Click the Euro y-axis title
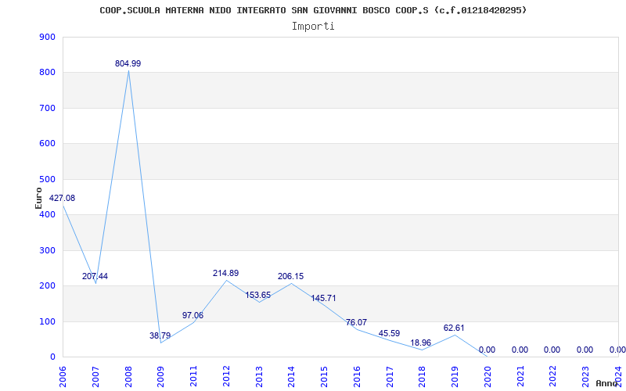626x391 pixels. pos(38,198)
